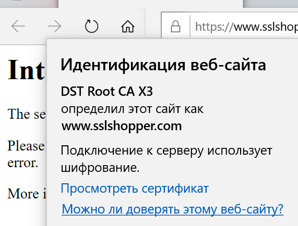Click the word шифрование in popup
The width and height of the screenshot is (298, 226).
coord(100,168)
